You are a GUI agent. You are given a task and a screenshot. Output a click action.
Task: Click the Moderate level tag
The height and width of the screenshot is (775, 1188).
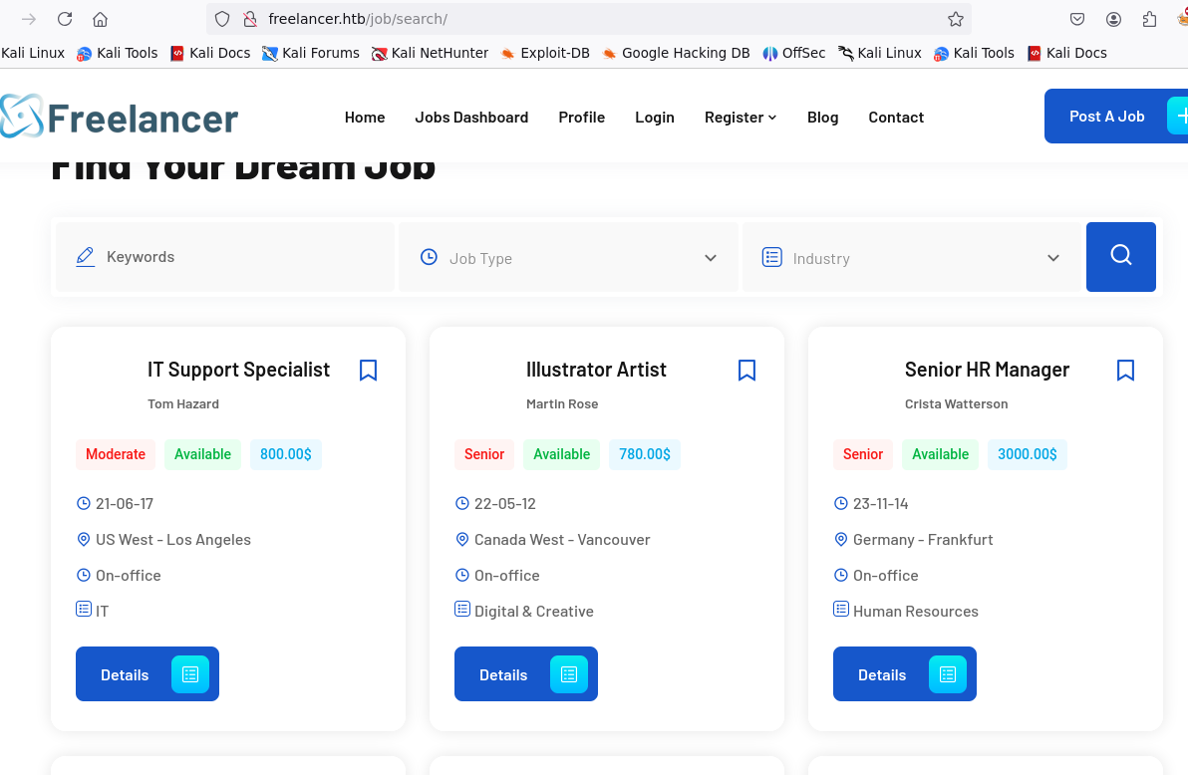(x=116, y=454)
